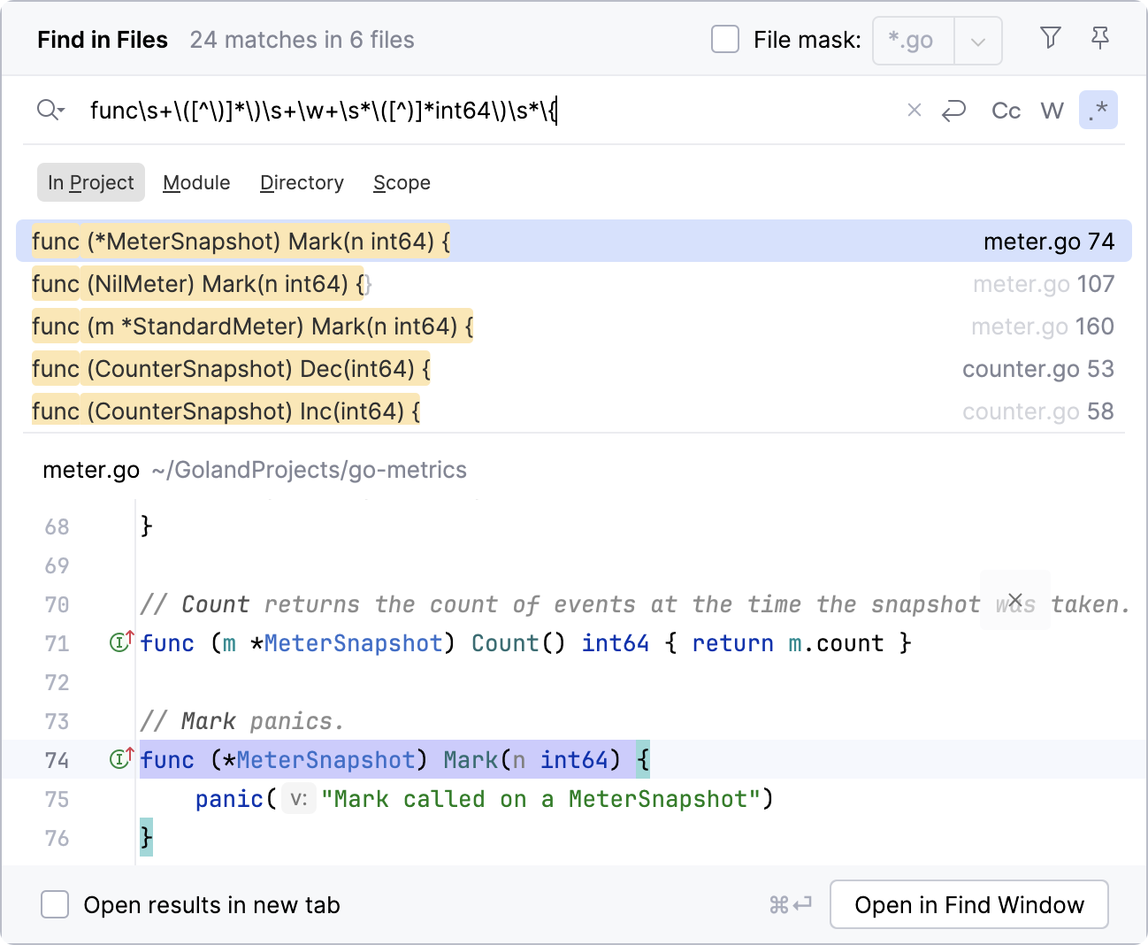Image resolution: width=1148 pixels, height=945 pixels.
Task: Toggle the regex search mode button
Action: [1098, 110]
